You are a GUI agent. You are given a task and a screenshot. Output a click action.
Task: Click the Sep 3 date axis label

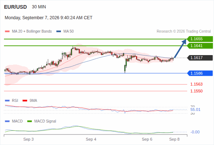(28, 139)
